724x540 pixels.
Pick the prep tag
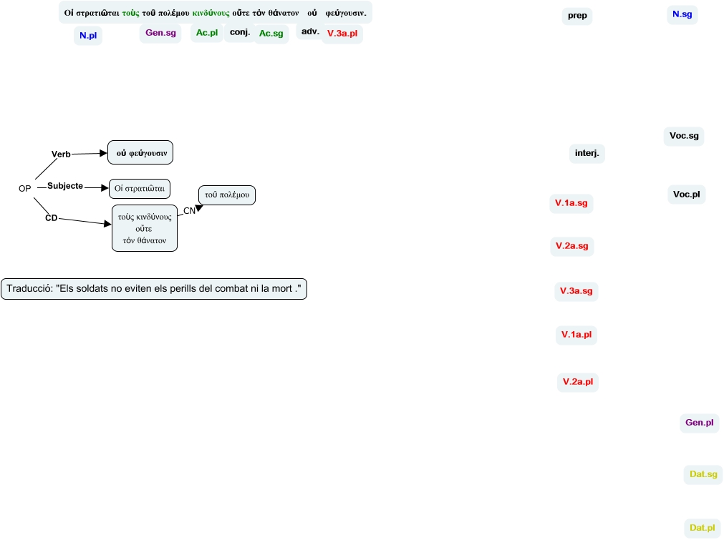pyautogui.click(x=576, y=16)
